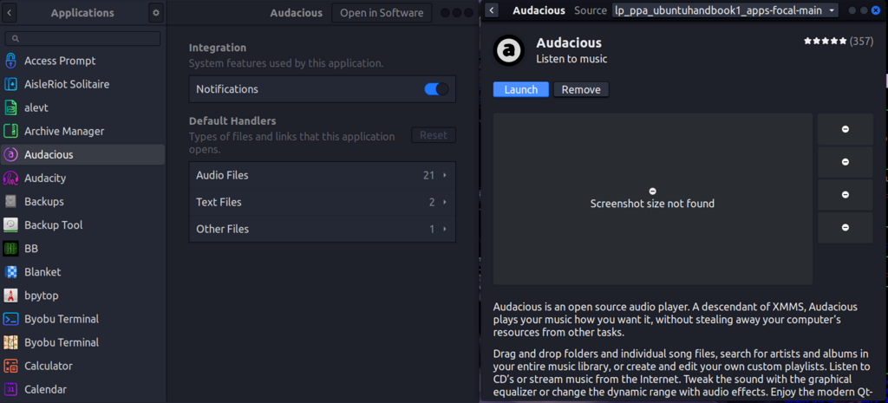
Task: Select the third screenshot thumbnail
Action: (845, 195)
